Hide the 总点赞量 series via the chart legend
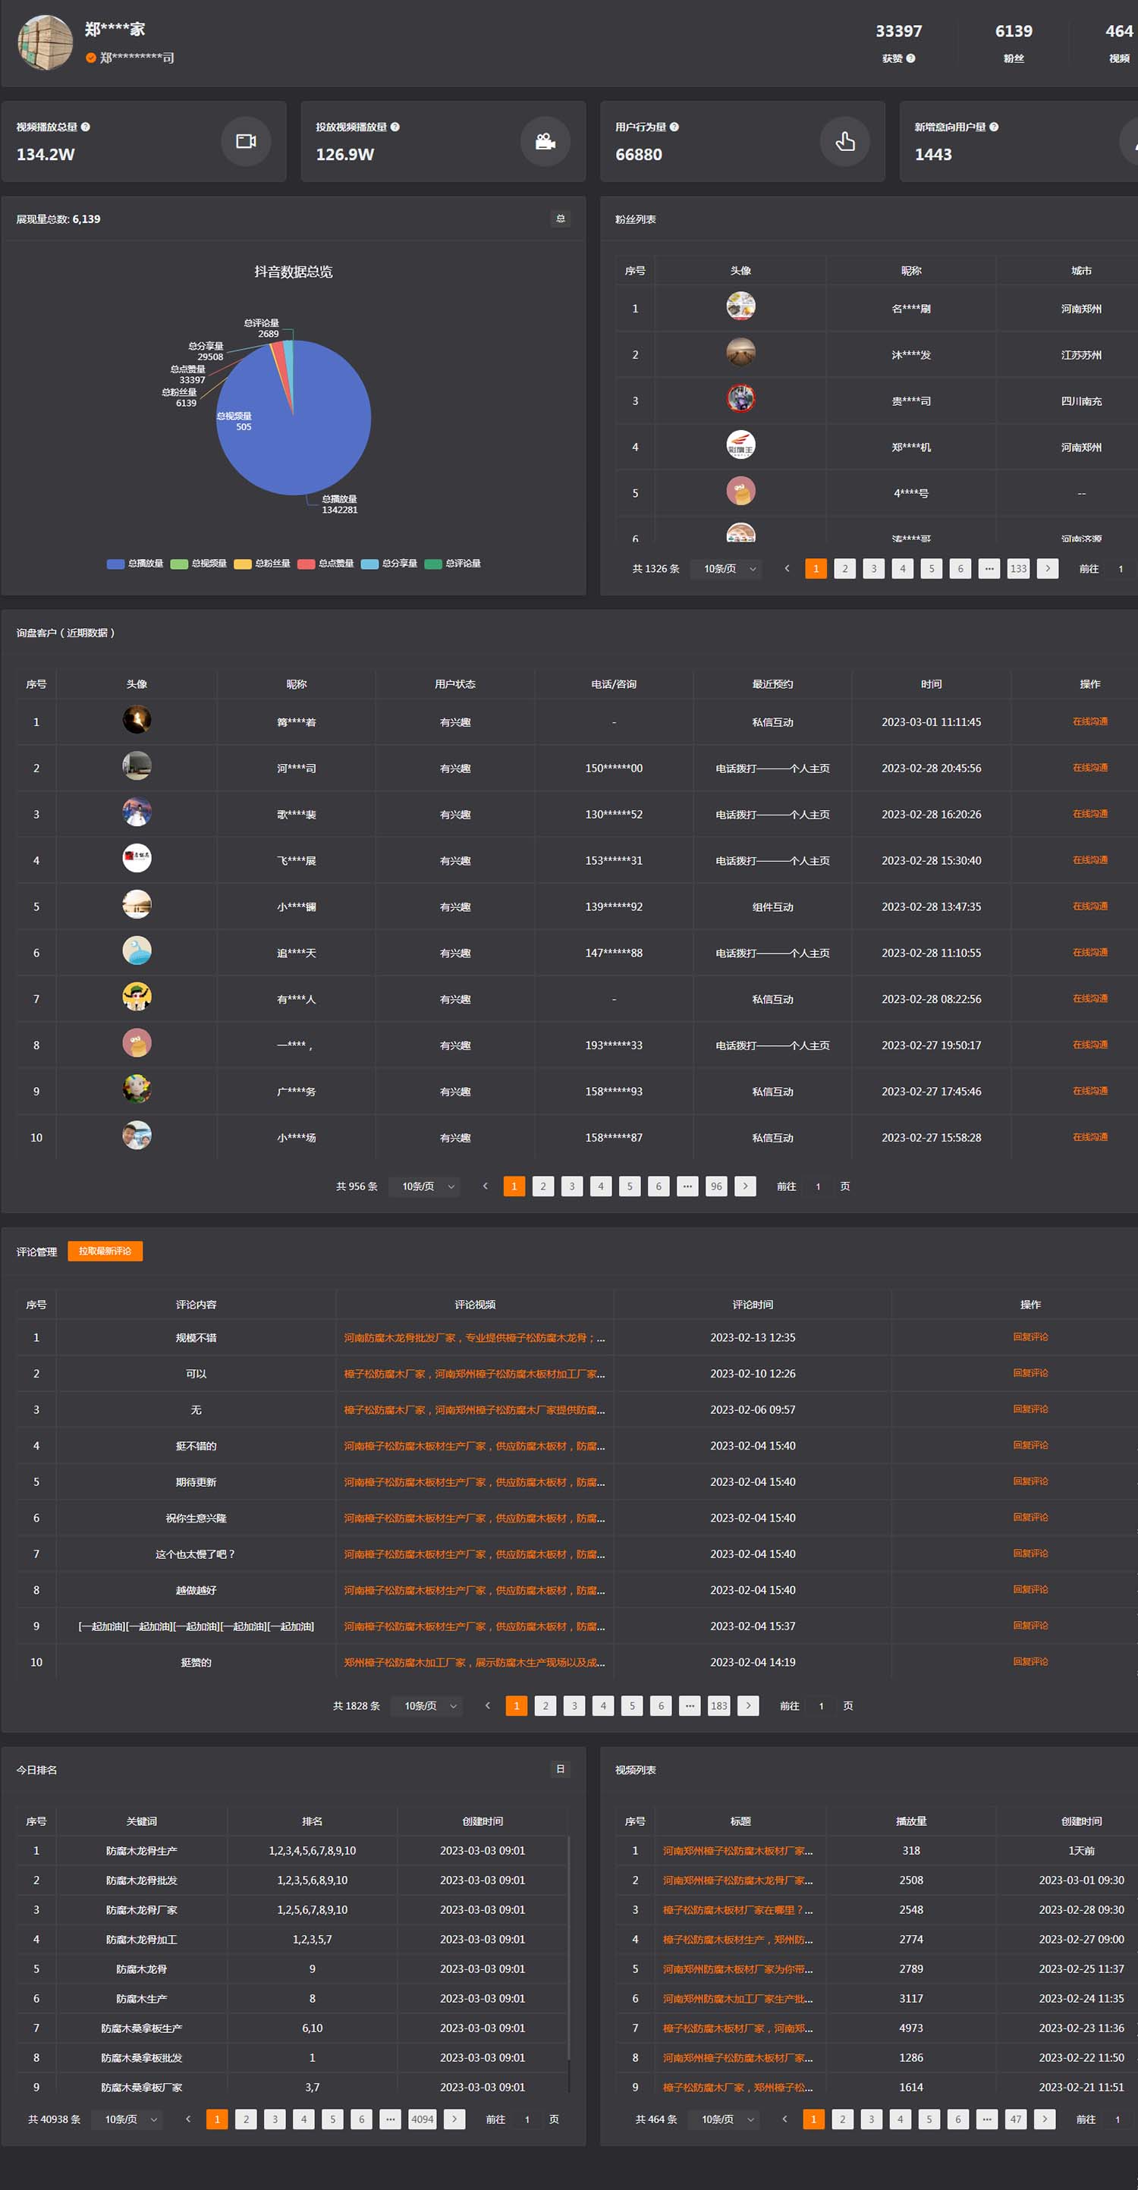Screen dimensions: 1138x2190 pos(325,564)
